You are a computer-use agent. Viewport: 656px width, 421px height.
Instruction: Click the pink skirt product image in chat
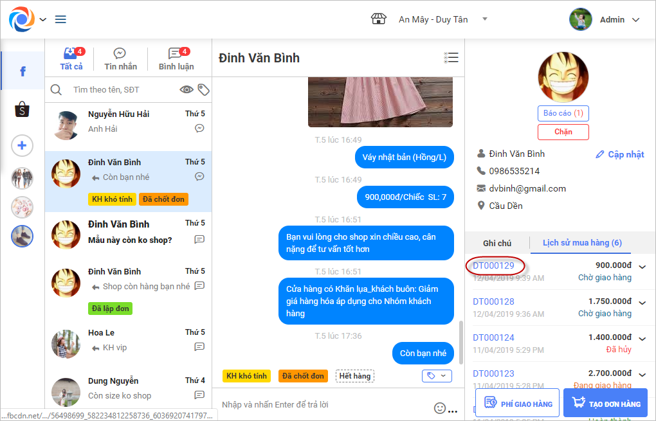(380, 102)
